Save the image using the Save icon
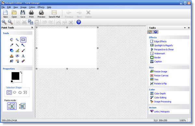 (23, 14)
